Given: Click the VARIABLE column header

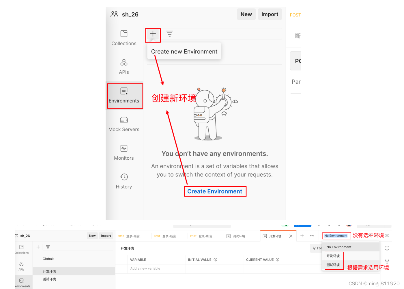Looking at the screenshot, I should (x=138, y=260).
